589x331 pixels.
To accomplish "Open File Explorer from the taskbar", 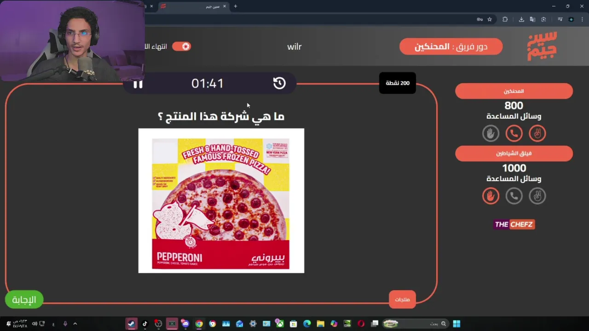I will coord(320,324).
